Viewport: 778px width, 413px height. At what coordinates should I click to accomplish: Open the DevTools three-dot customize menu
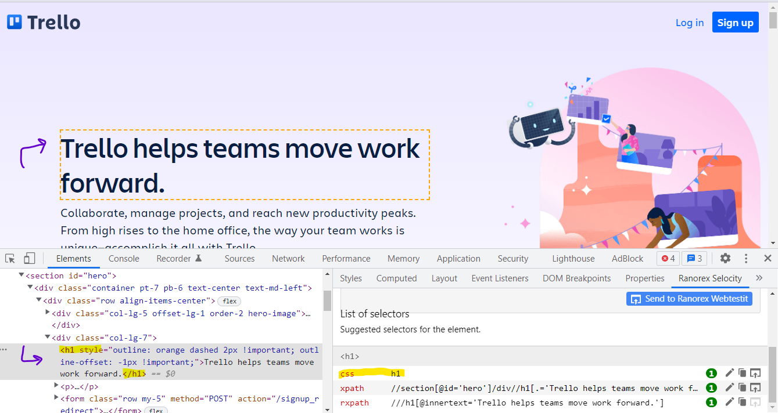[x=746, y=259]
